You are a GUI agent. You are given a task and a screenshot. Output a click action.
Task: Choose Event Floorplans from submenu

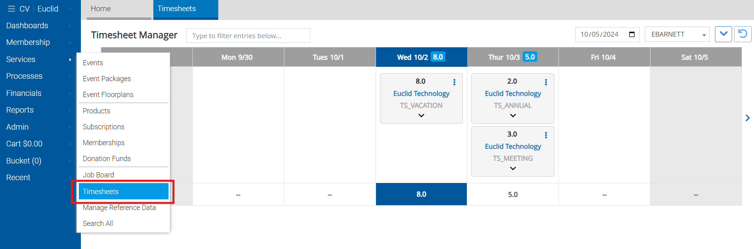[123, 95]
